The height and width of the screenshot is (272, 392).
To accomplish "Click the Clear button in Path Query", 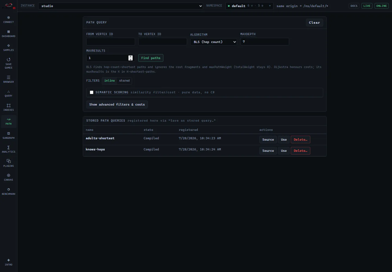I will pyautogui.click(x=314, y=23).
